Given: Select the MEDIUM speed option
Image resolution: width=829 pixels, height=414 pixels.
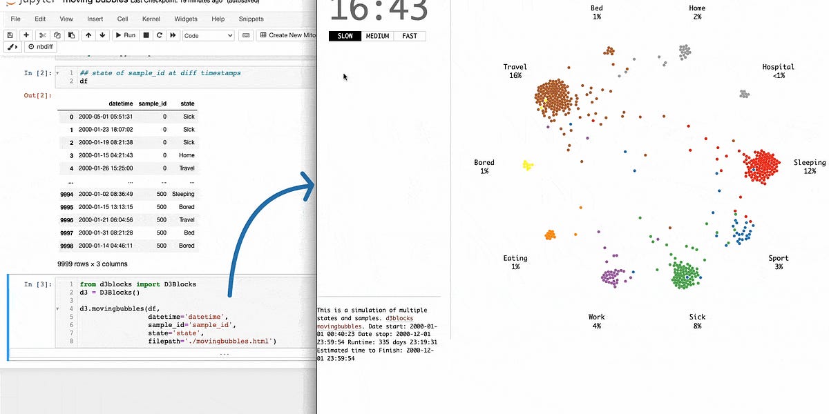Looking at the screenshot, I should pos(377,36).
